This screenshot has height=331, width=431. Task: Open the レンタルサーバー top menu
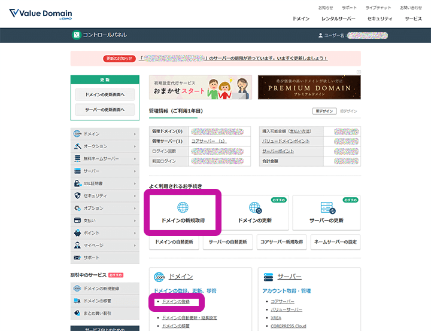[x=338, y=19]
